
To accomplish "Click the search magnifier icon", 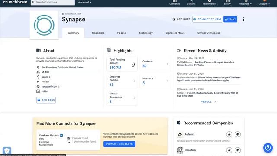I will tap(33, 2).
